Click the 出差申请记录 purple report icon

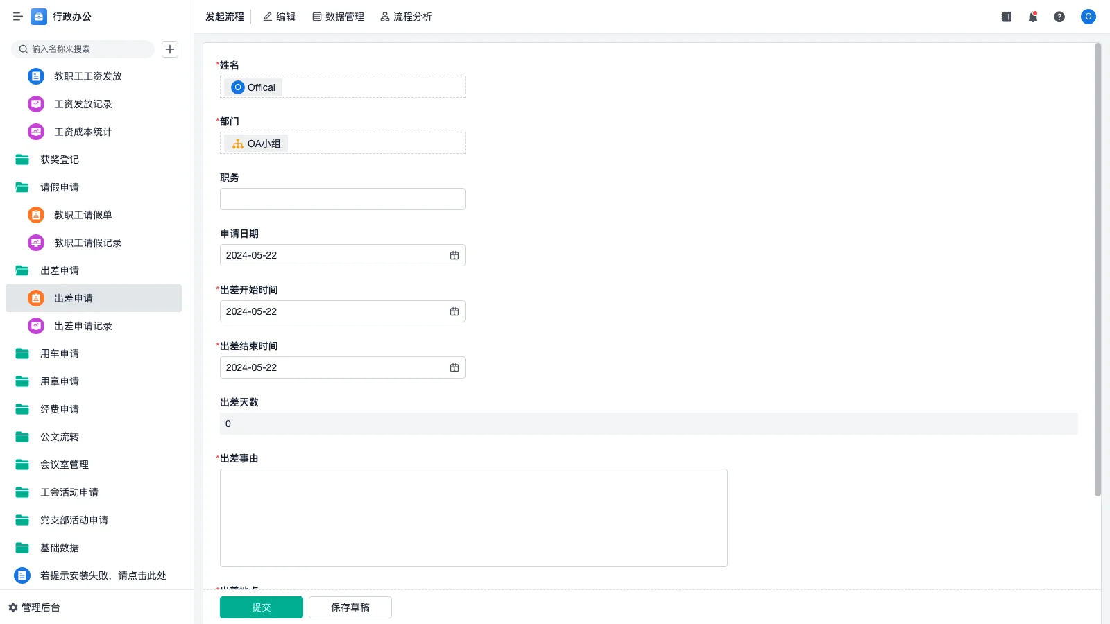pyautogui.click(x=36, y=326)
